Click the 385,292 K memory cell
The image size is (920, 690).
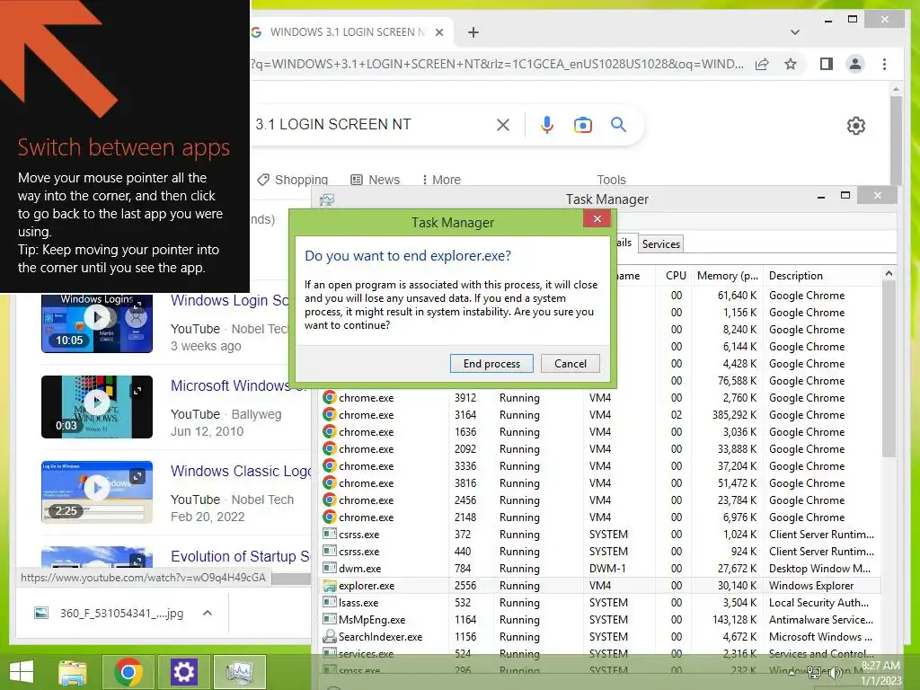[734, 415]
